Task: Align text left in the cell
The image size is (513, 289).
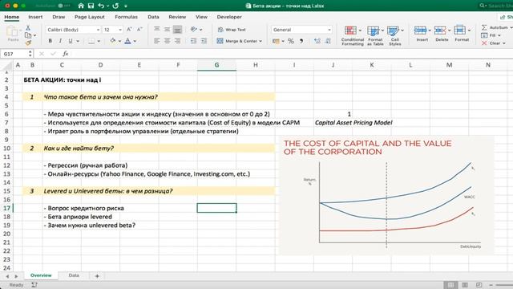Action: click(x=157, y=41)
